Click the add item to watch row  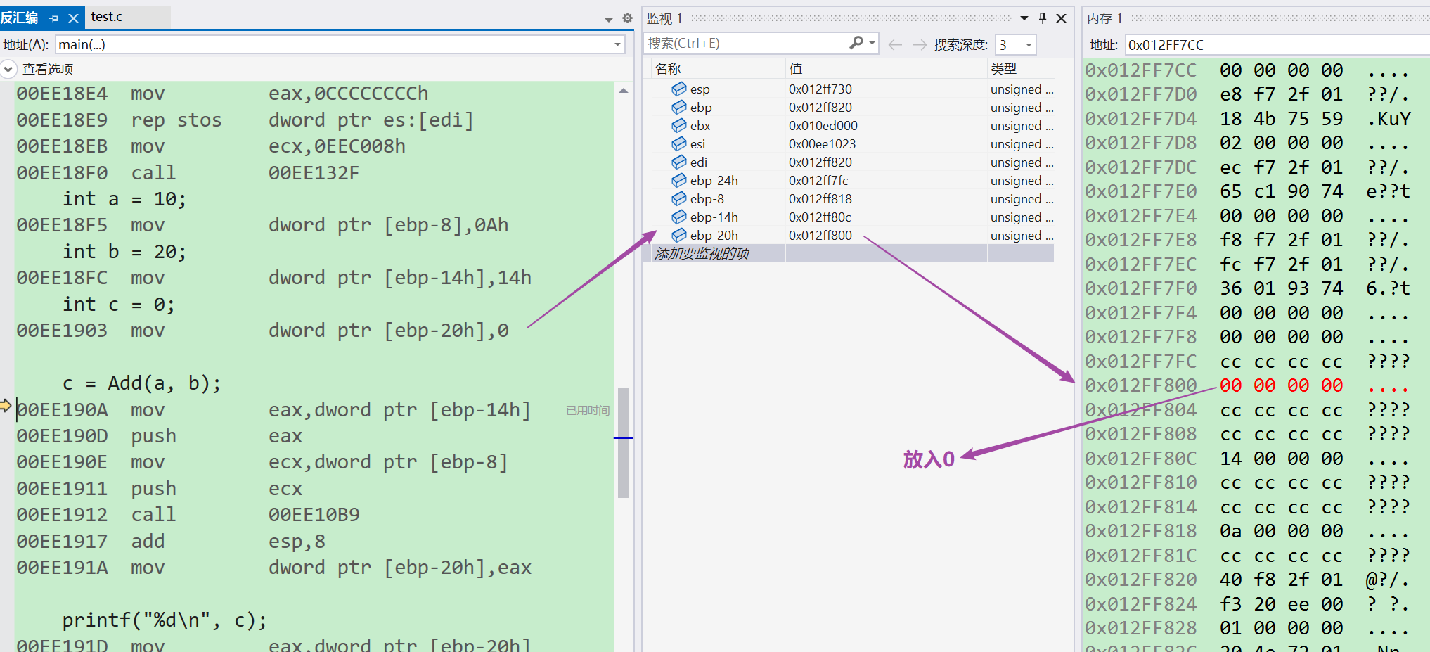point(849,253)
